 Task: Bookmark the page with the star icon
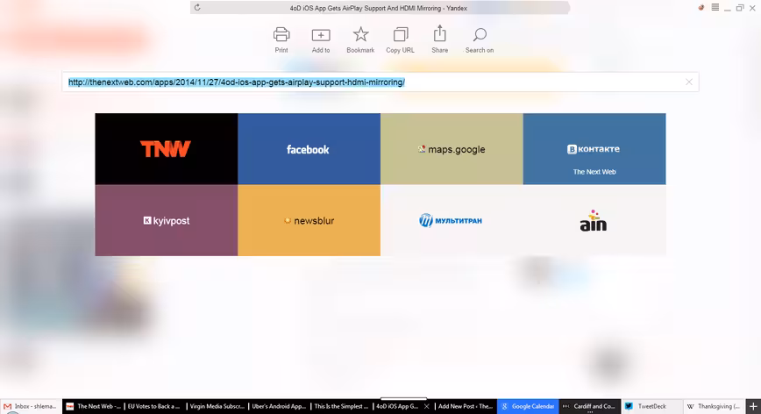(360, 34)
